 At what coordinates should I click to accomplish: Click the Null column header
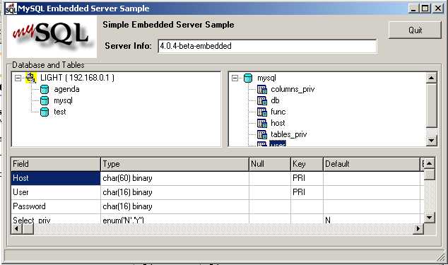270,164
